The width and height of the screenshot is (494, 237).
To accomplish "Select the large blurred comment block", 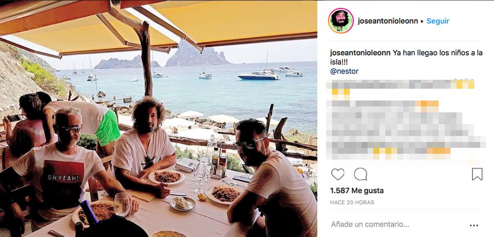I will click(x=406, y=130).
